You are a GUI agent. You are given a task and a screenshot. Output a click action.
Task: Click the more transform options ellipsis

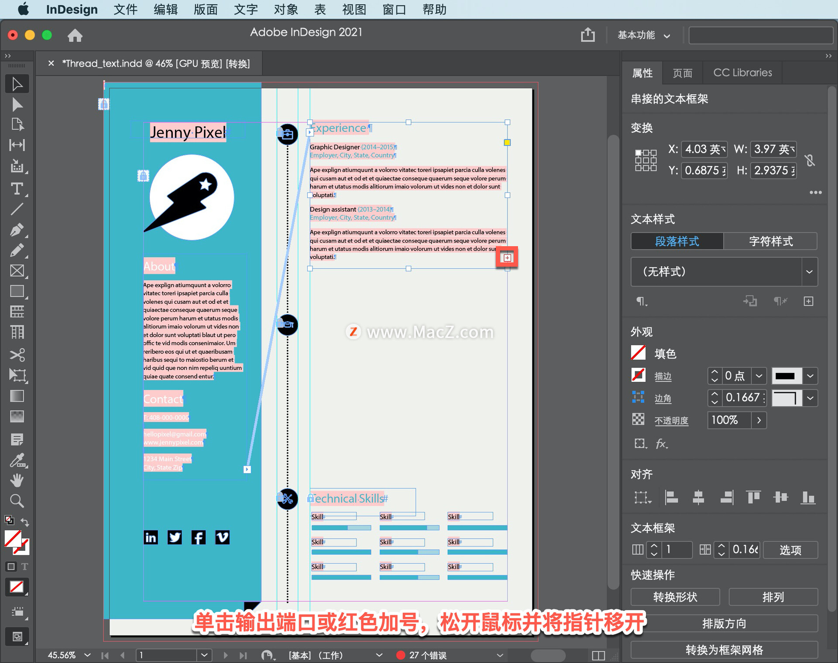(x=815, y=192)
